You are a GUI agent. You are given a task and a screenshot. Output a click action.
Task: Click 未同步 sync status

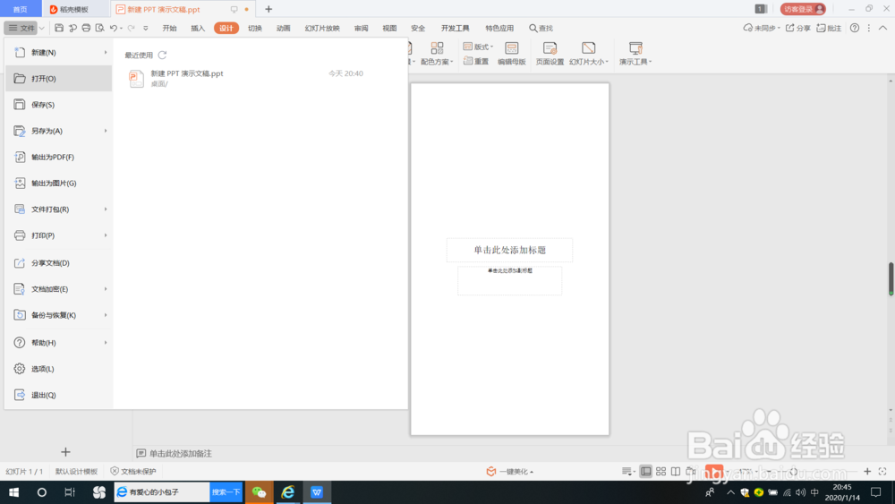point(762,28)
